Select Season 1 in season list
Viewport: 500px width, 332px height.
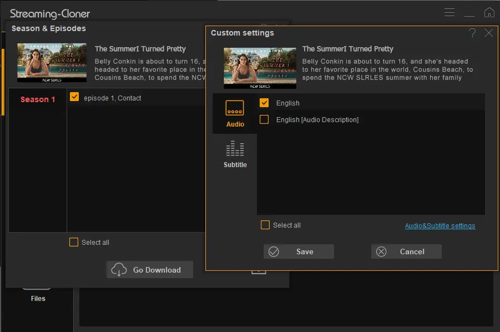coord(38,99)
